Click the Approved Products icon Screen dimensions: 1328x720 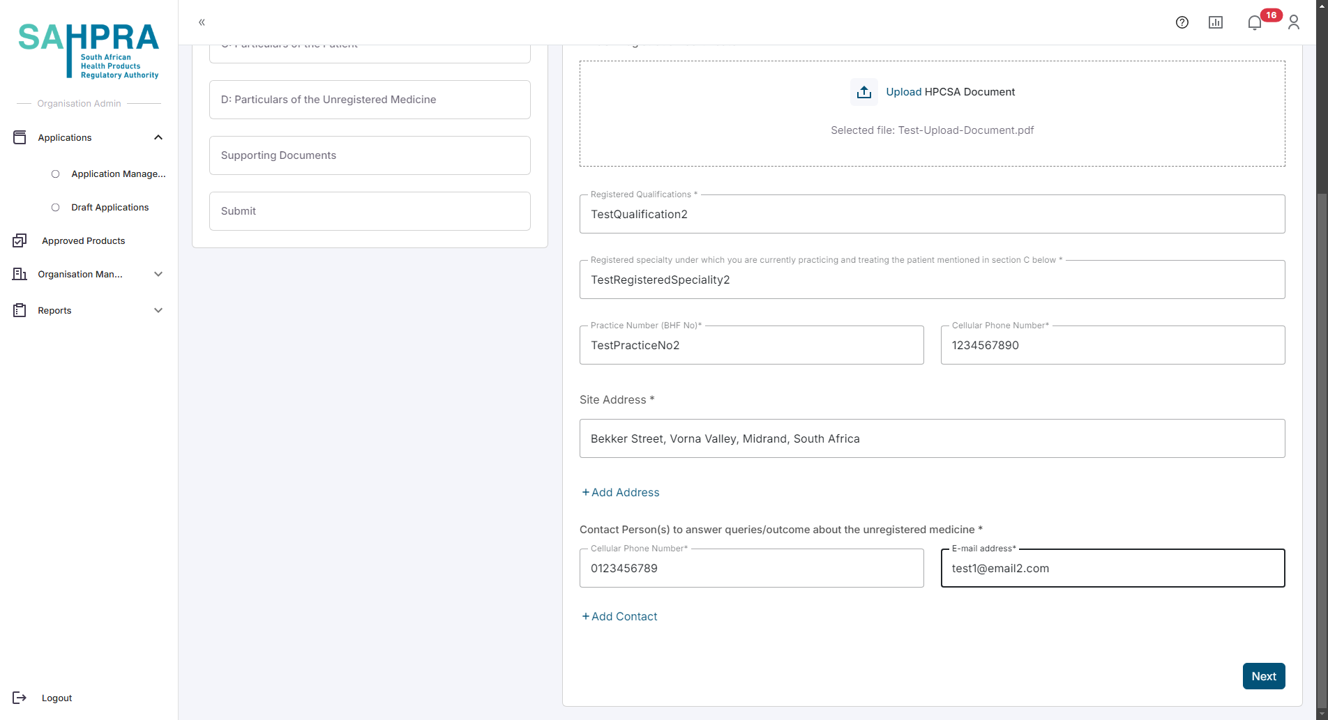[20, 240]
